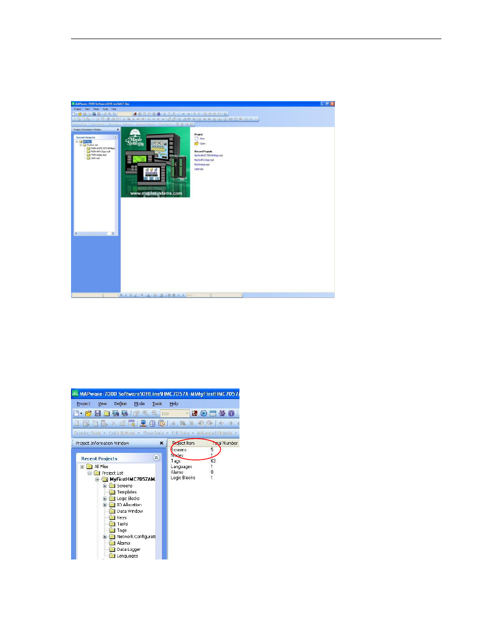The width and height of the screenshot is (484, 627).
Task: Open the dropdown arrow beside New project icon
Action: point(81,413)
